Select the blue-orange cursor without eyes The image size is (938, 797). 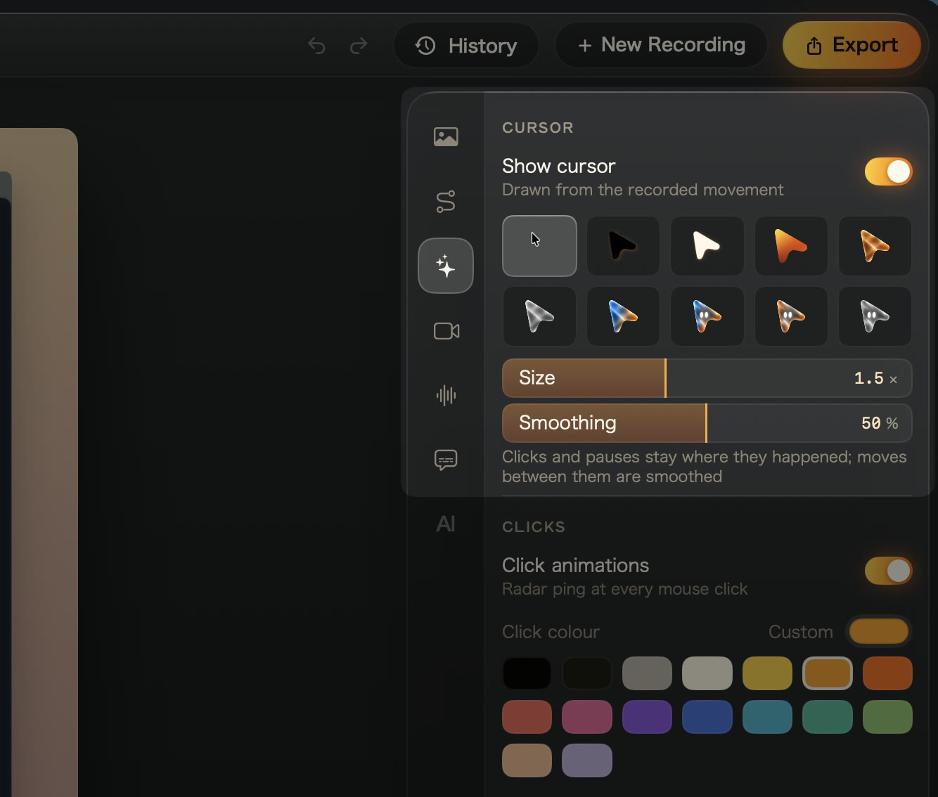[x=623, y=316]
